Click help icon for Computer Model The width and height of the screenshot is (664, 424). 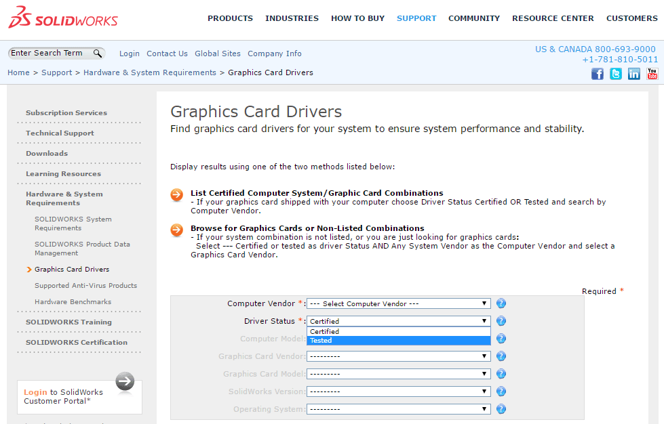501,339
